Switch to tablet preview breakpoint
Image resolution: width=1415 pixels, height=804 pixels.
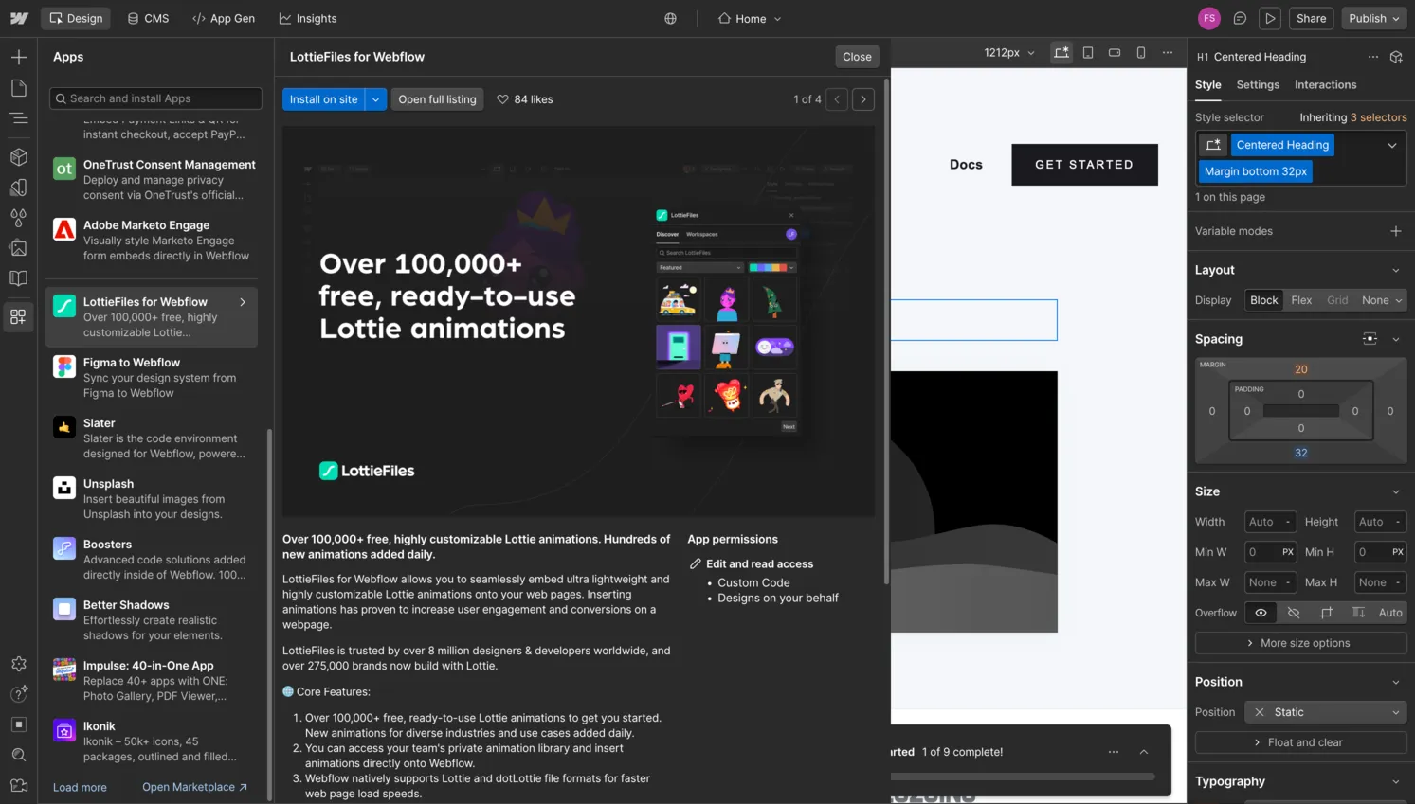coord(1088,53)
